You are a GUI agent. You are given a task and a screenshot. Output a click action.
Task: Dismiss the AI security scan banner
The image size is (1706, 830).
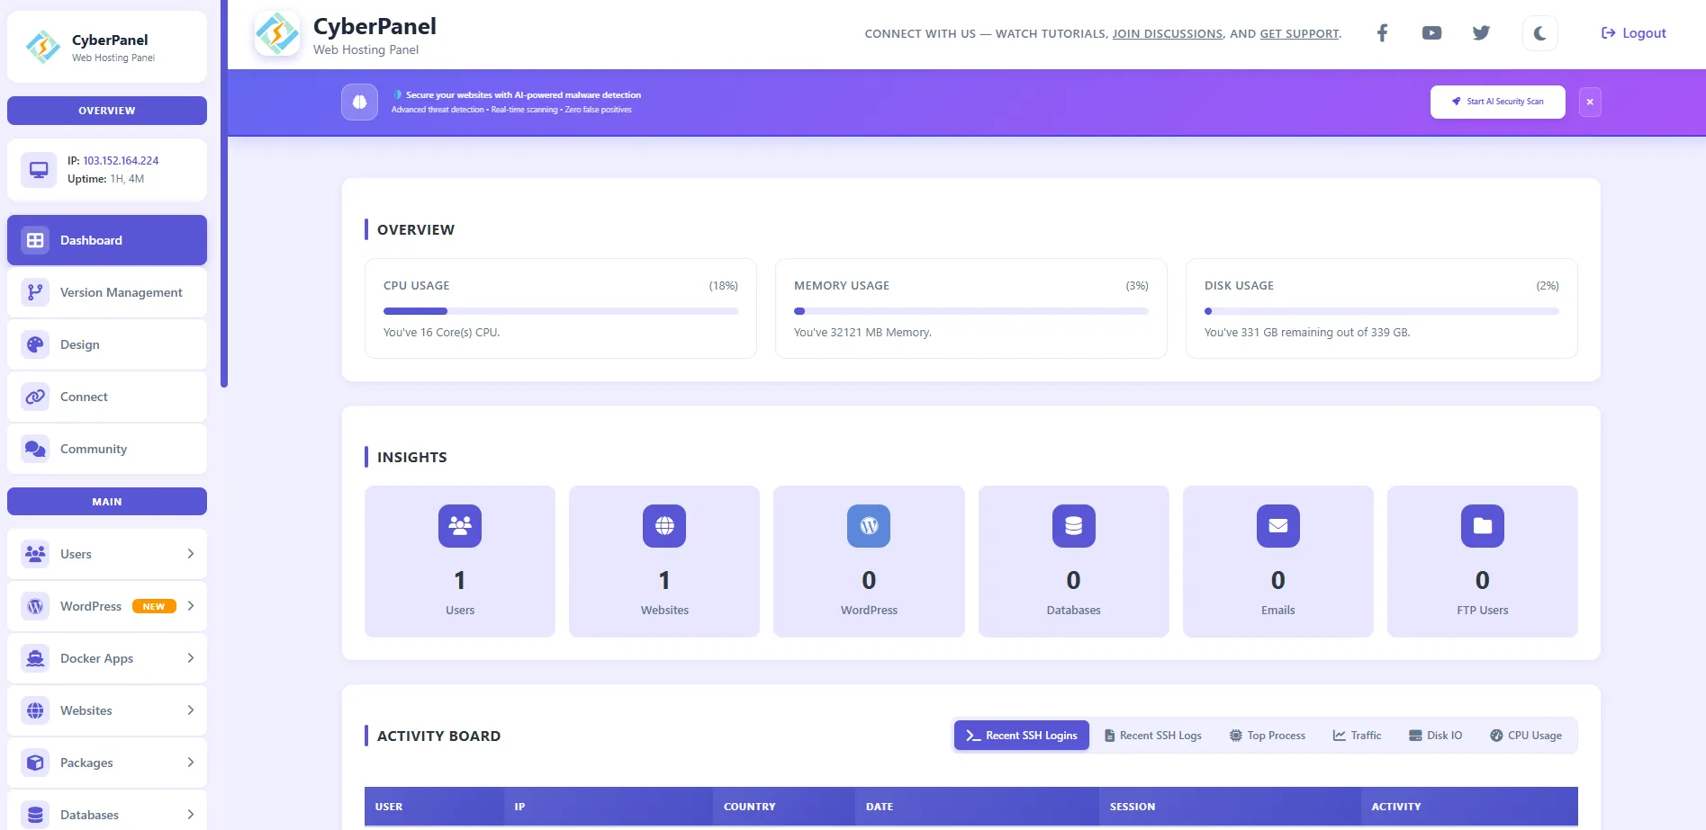[1590, 102]
